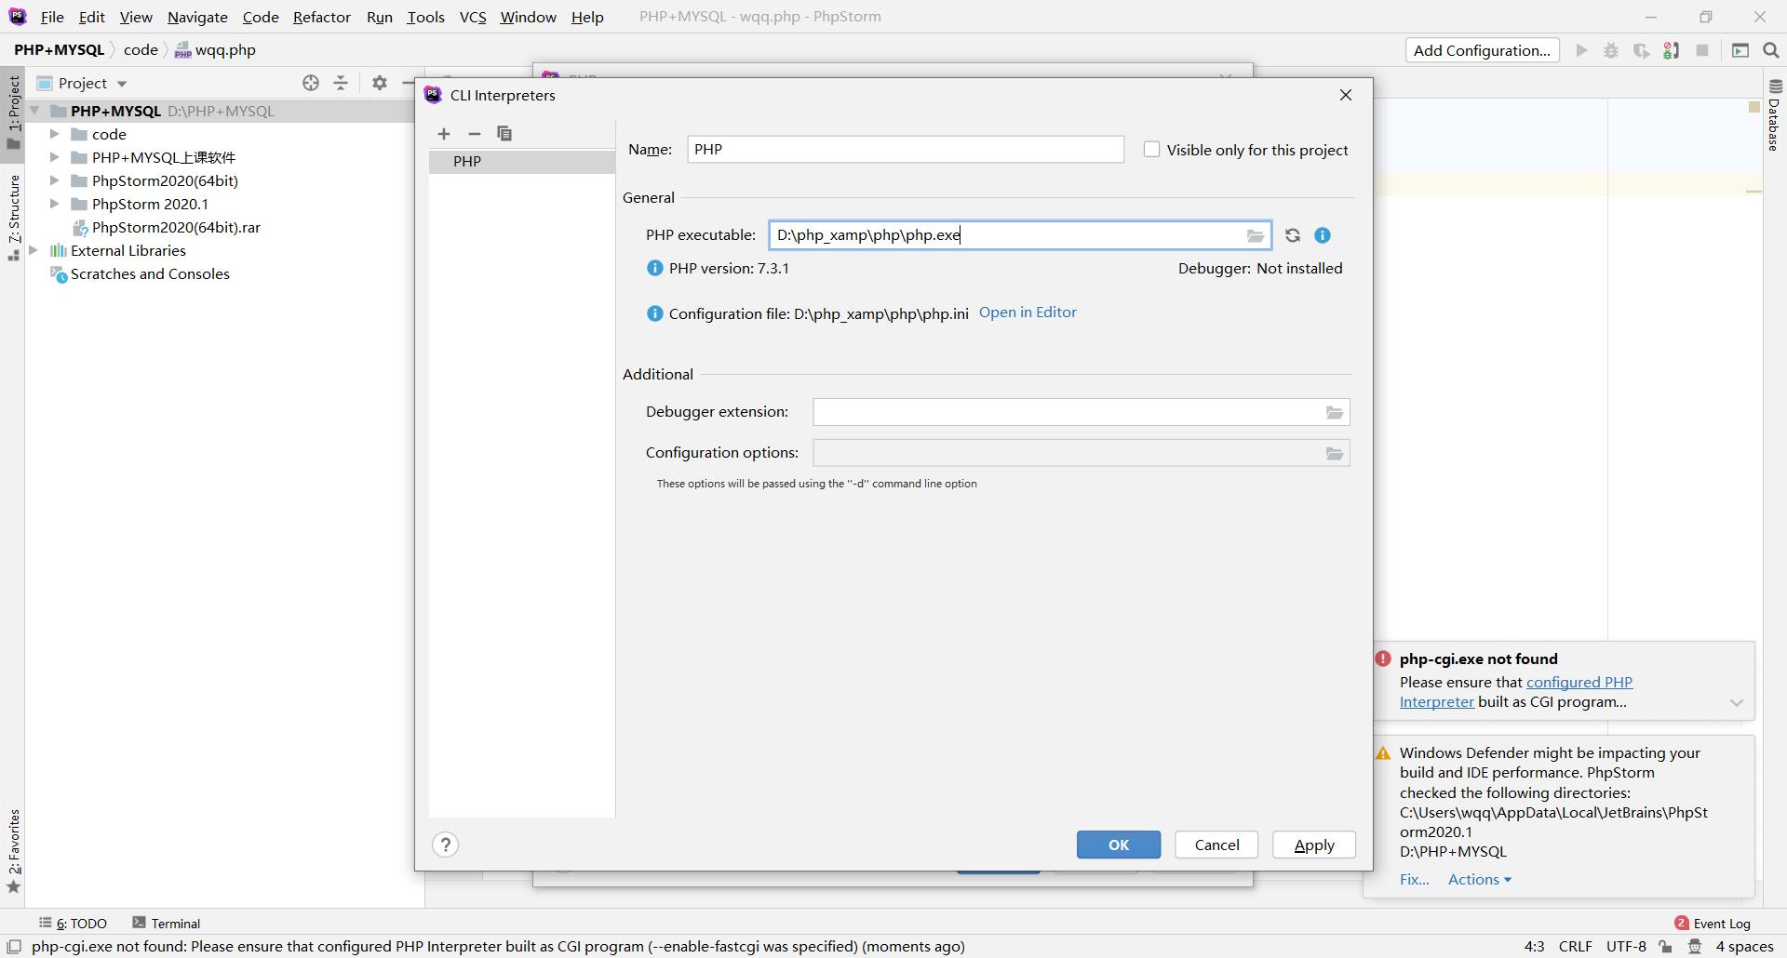Expand PHP+MYSQL上课软件 folder
The width and height of the screenshot is (1787, 958).
coord(55,157)
